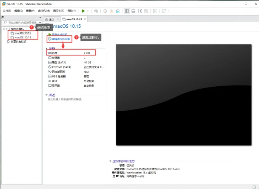259x189 pixels.
Task: Open the 虚拟机(M) menu
Action: pyautogui.click(x=44, y=11)
